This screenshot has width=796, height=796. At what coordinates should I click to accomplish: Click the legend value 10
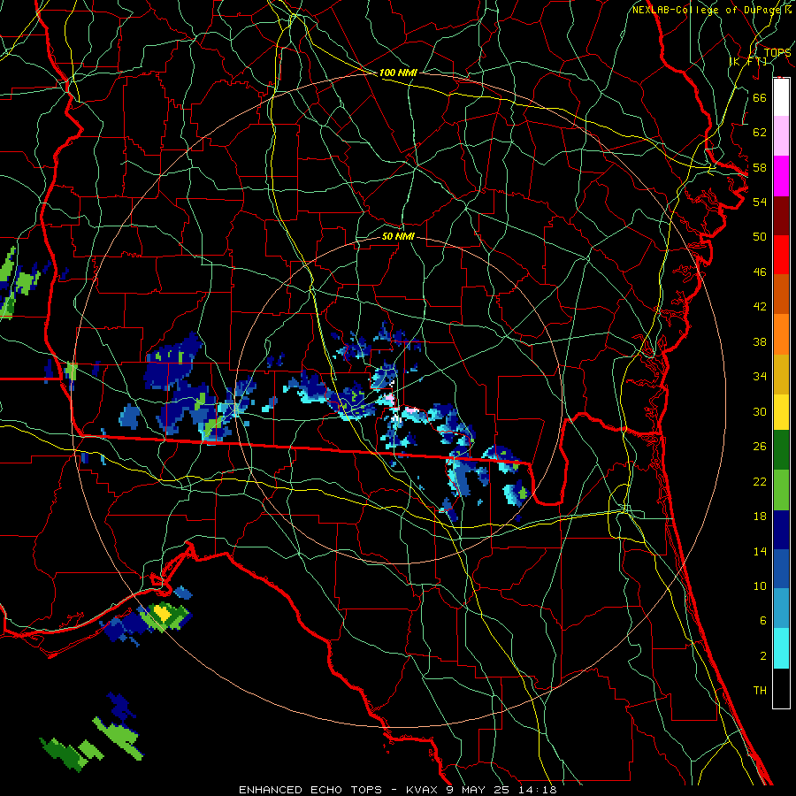[760, 586]
